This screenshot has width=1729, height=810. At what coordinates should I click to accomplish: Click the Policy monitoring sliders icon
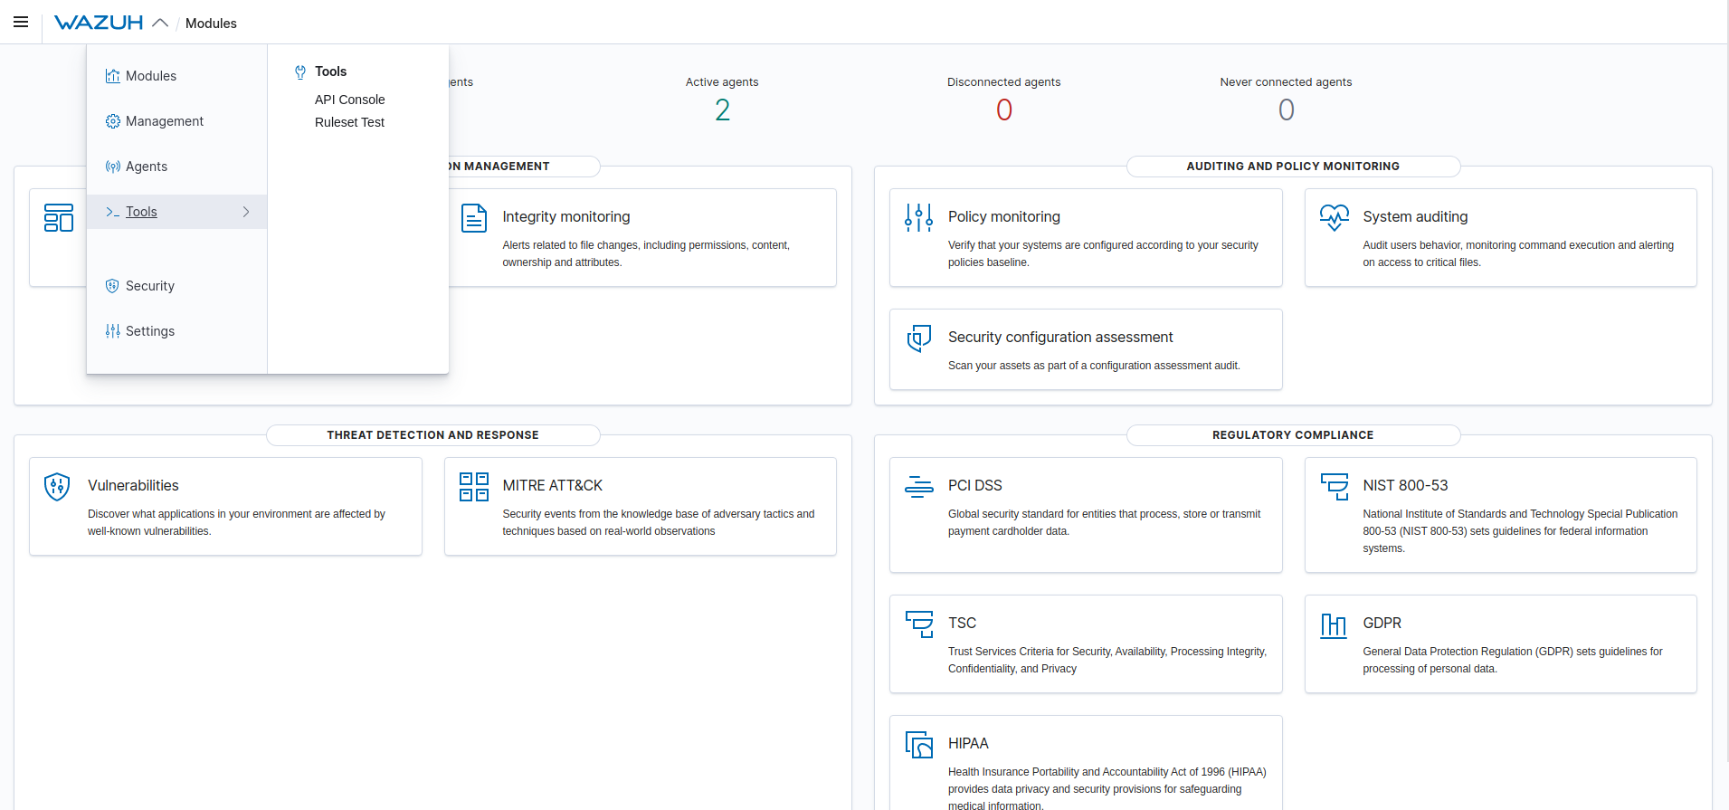[x=918, y=217]
